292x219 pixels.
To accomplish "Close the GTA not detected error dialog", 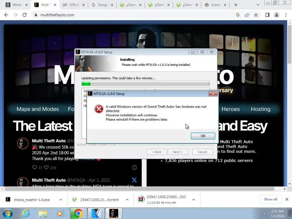I will [x=213, y=94].
